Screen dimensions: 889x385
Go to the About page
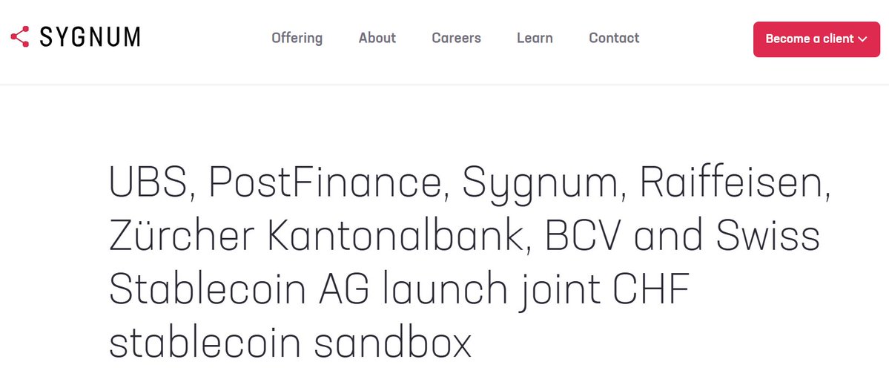[x=377, y=38]
